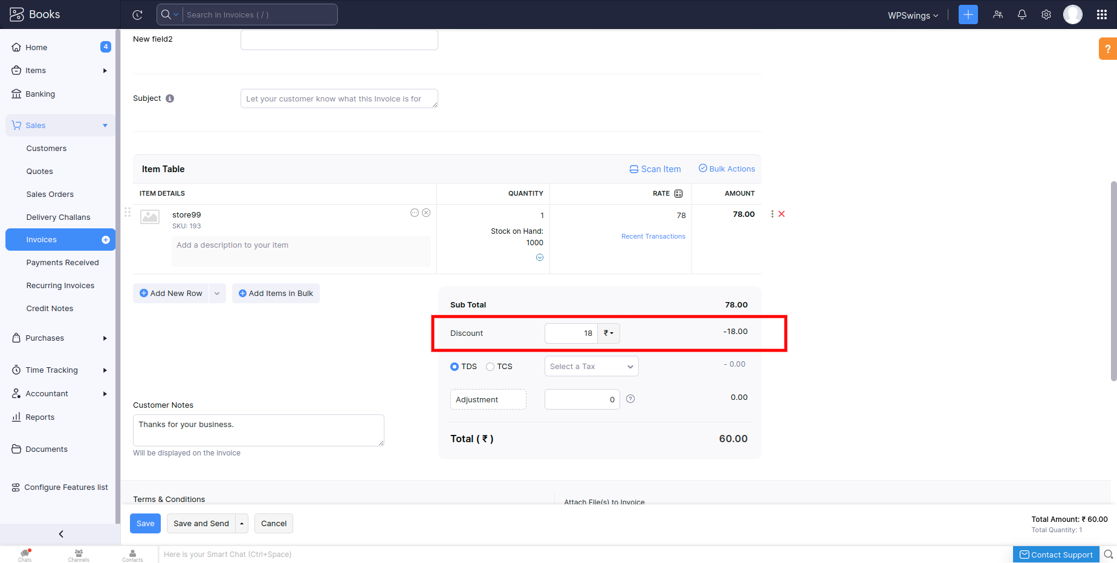Navigate to Payments Received

(x=62, y=262)
